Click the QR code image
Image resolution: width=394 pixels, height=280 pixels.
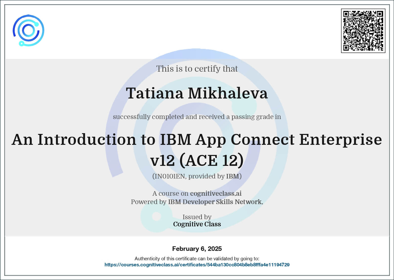[363, 31]
